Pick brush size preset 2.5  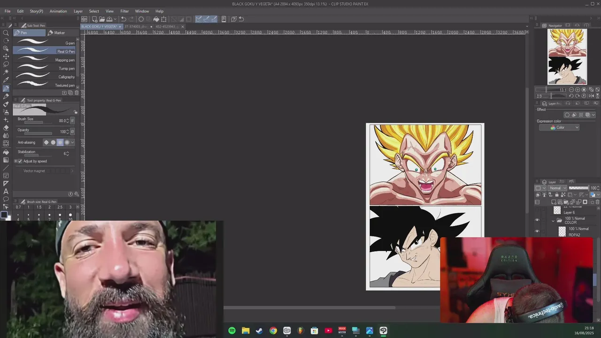[60, 207]
